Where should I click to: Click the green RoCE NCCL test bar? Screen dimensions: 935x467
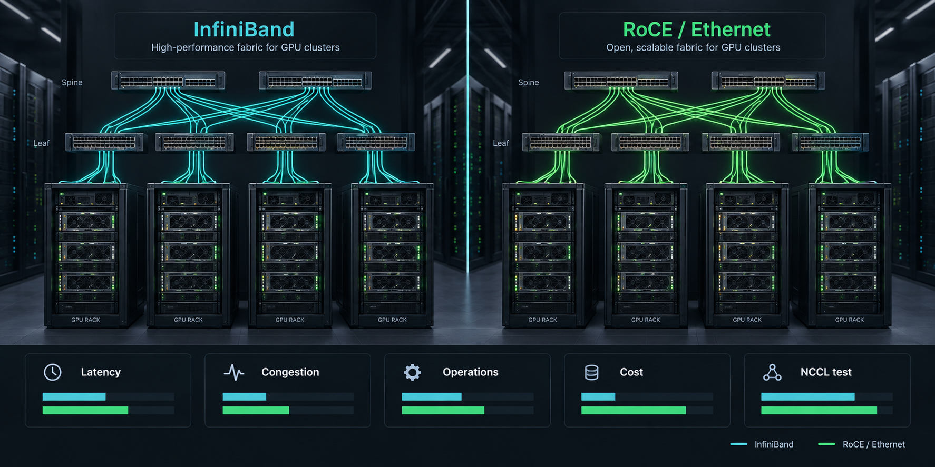pos(819,410)
